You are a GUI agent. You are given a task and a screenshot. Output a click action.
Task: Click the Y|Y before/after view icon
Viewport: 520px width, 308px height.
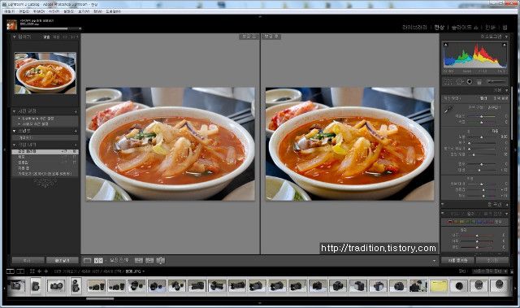[98, 261]
